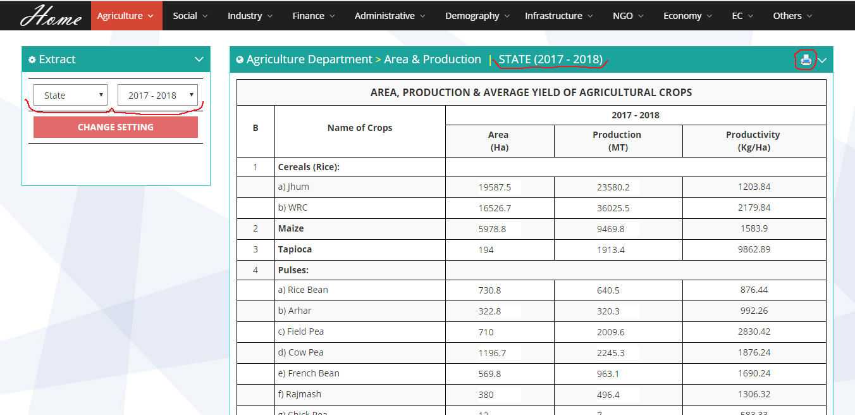Expand the Administrative menu
The height and width of the screenshot is (415, 855).
390,16
